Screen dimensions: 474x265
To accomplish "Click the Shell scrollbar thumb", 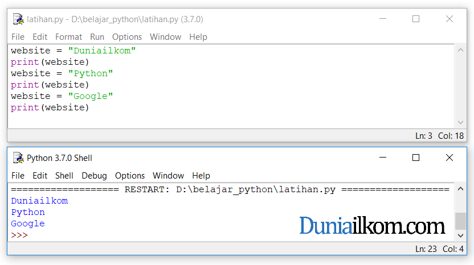I will click(x=460, y=221).
